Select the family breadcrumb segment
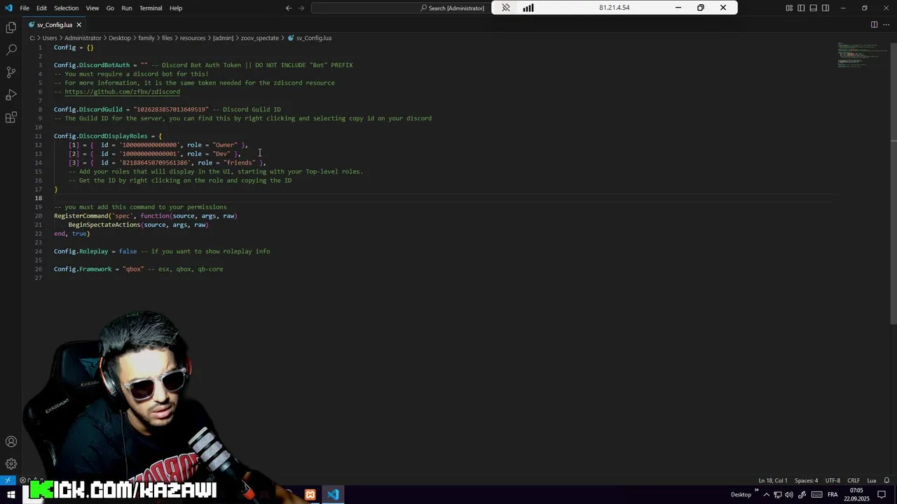 click(x=146, y=38)
